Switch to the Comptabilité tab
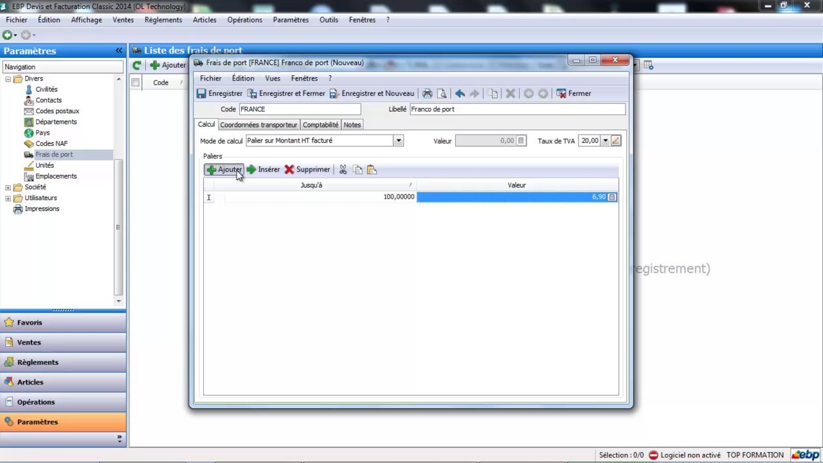This screenshot has width=823, height=463. tap(320, 125)
